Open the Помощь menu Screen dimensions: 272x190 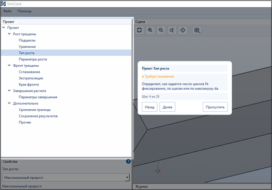point(24,11)
